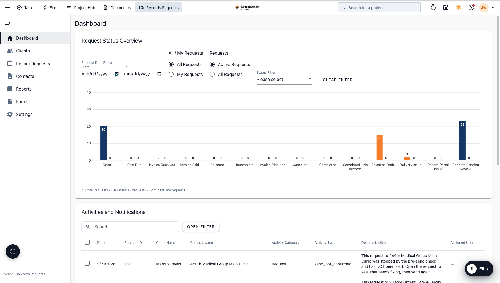Open Settings in the sidebar
Image resolution: width=500 pixels, height=283 pixels.
[35, 114]
